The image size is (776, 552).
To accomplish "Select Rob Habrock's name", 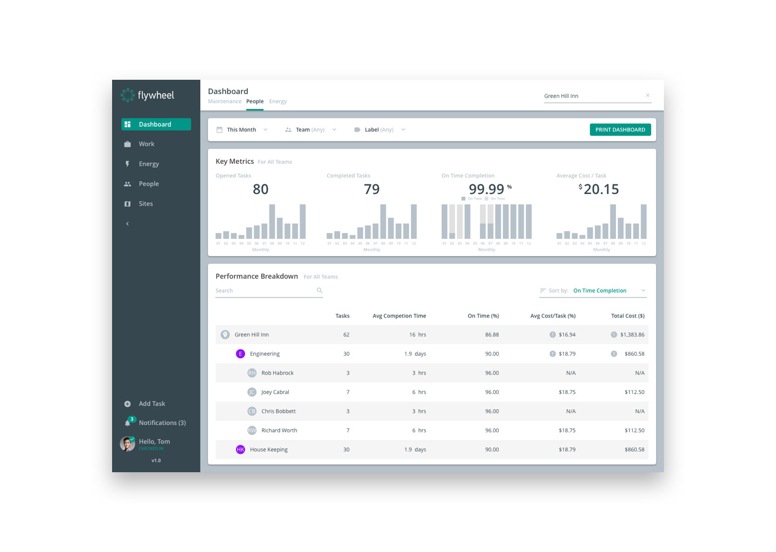I will pyautogui.click(x=278, y=373).
